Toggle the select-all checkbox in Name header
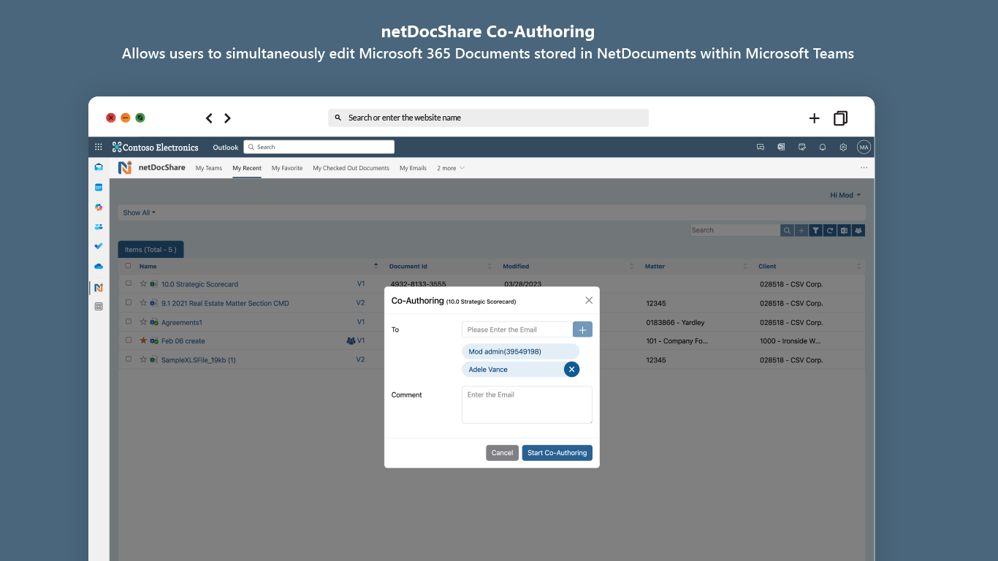The width and height of the screenshot is (998, 561). (x=129, y=266)
